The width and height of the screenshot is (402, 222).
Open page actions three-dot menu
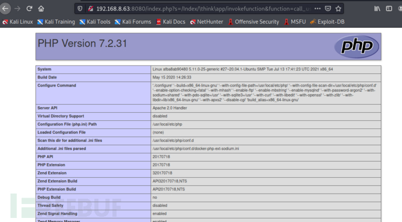(x=318, y=9)
